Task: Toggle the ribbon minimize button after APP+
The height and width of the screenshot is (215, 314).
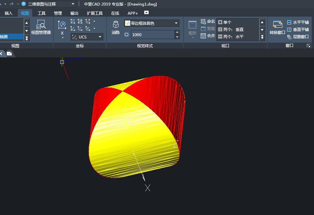Action: [x=146, y=13]
